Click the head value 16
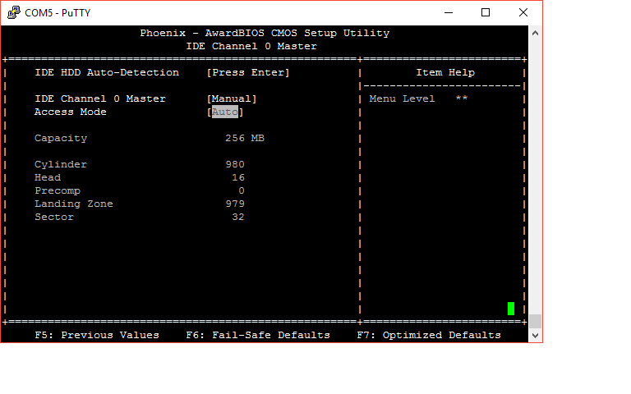The image size is (631, 394). [x=238, y=177]
